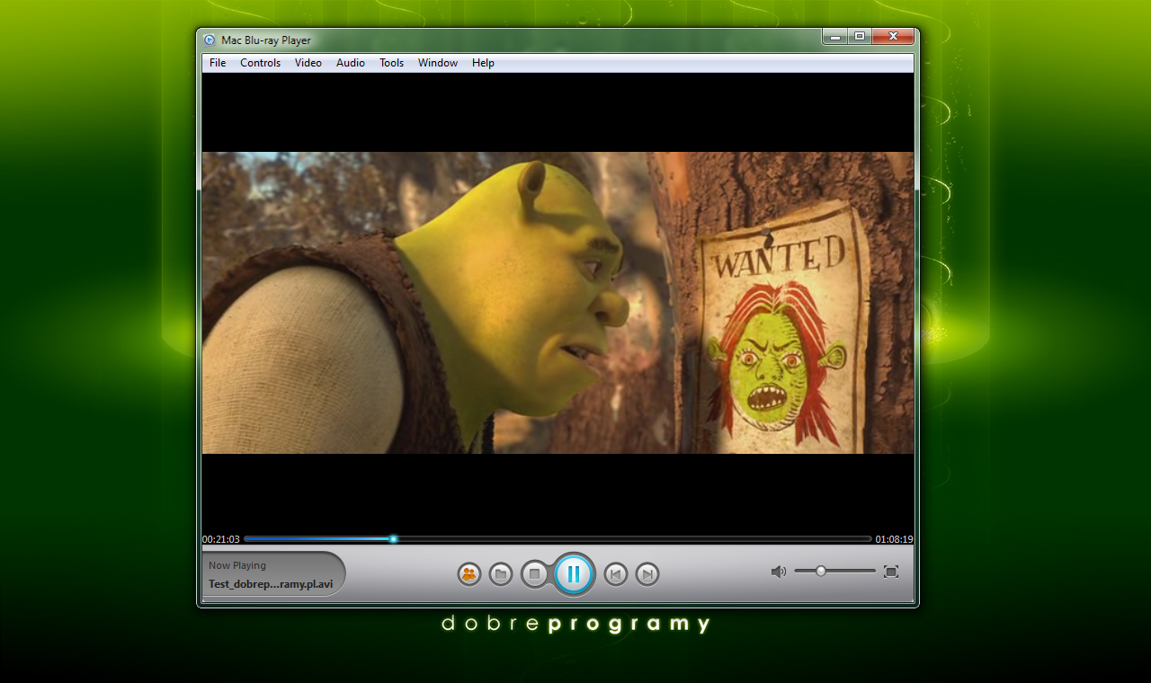Screen dimensions: 1151x683
Task: Click on the video picture area
Action: click(x=558, y=303)
